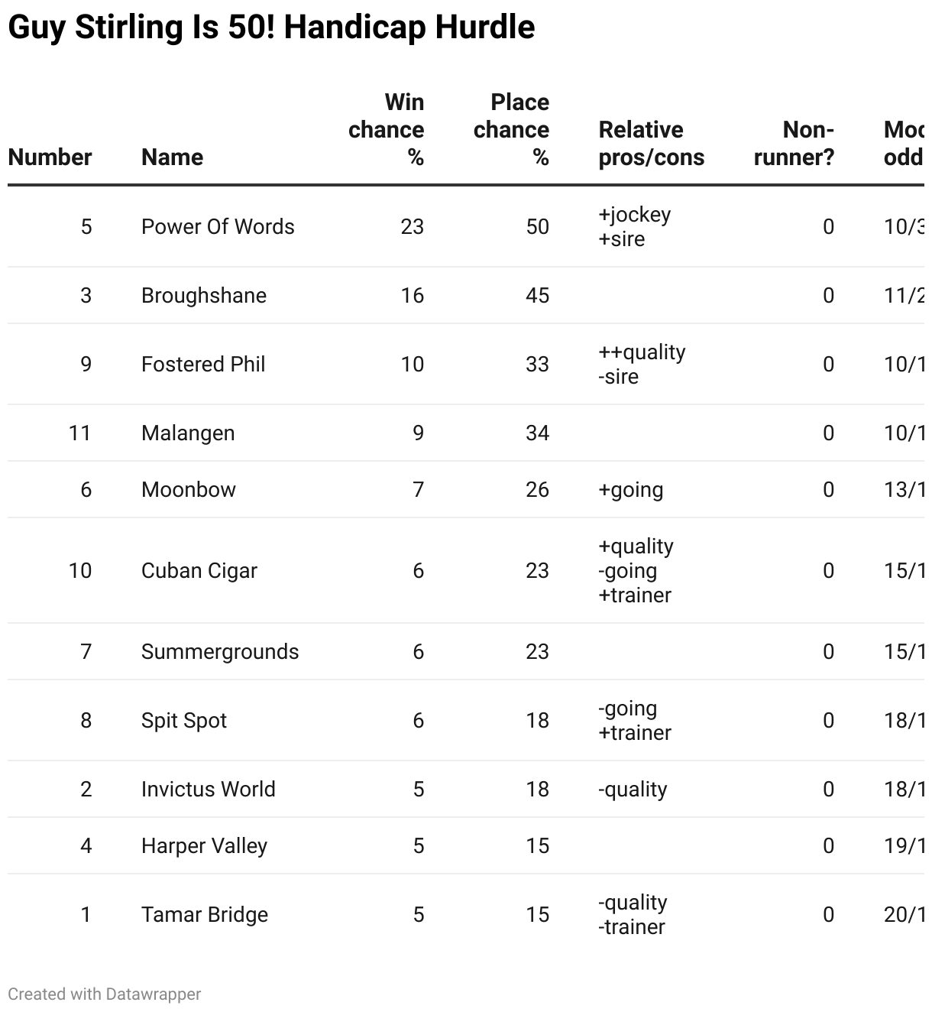Select the Moonbow name cell
This screenshot has width=932, height=1012.
coord(189,490)
